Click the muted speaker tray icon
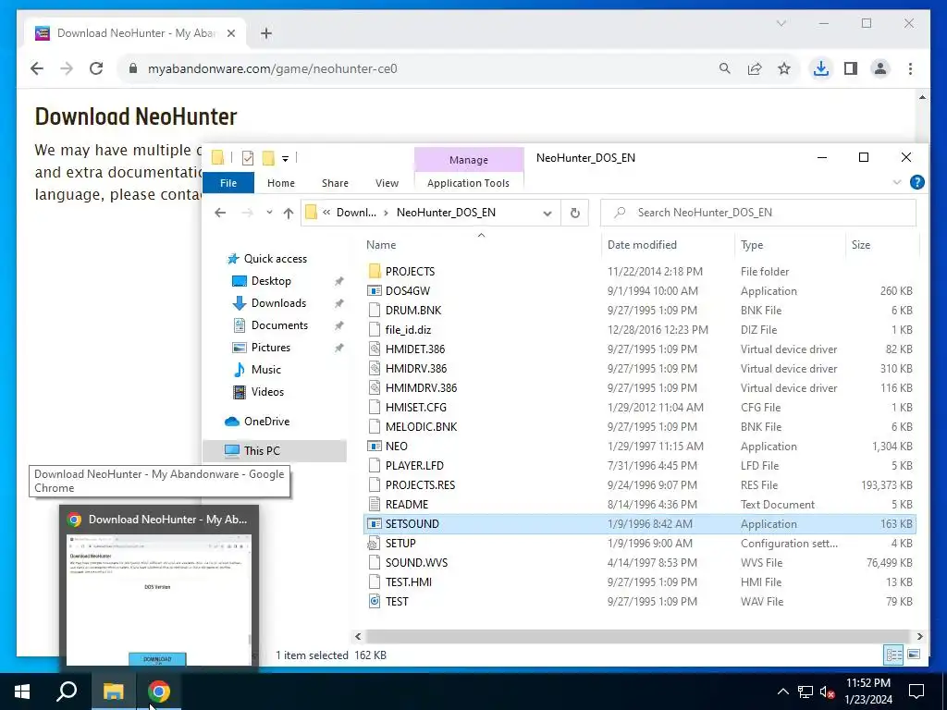This screenshot has width=947, height=710. [x=827, y=692]
